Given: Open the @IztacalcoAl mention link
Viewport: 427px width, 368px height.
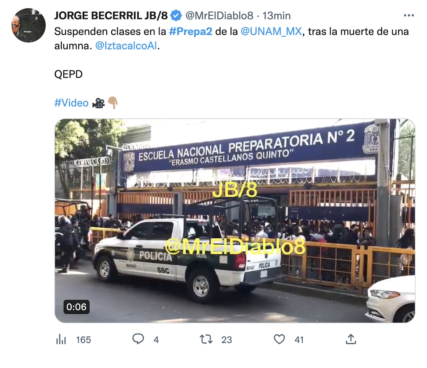Looking at the screenshot, I should 126,46.
